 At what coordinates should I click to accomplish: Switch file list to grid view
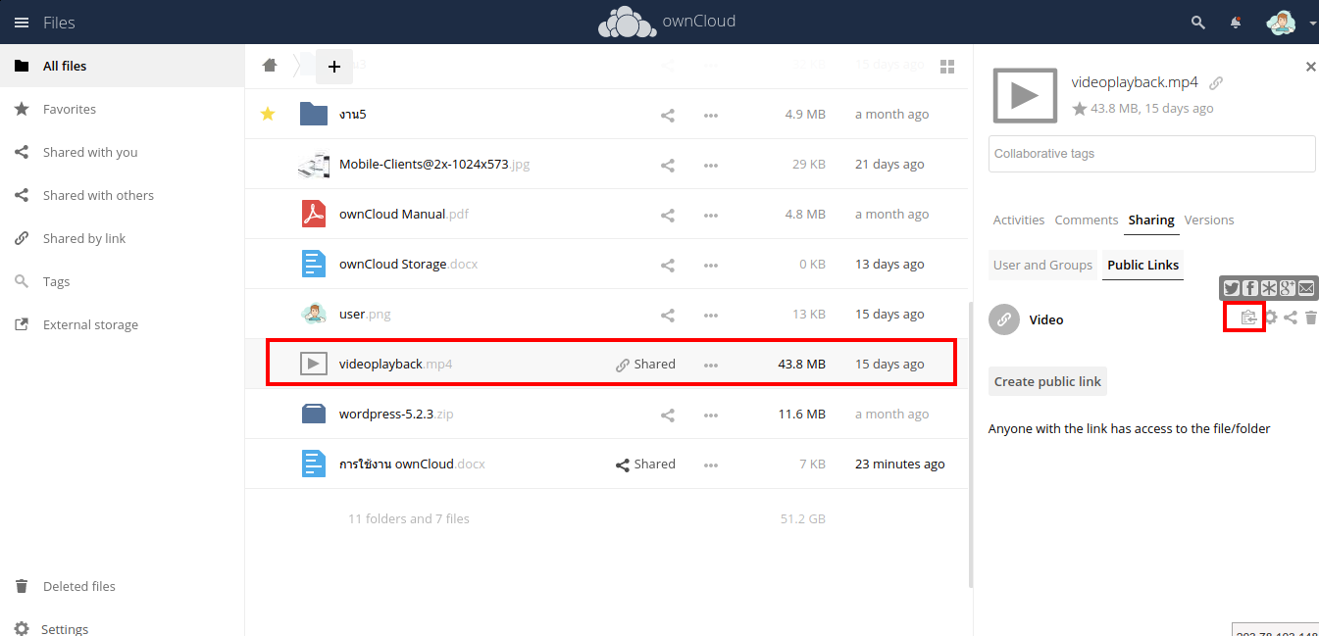point(947,67)
